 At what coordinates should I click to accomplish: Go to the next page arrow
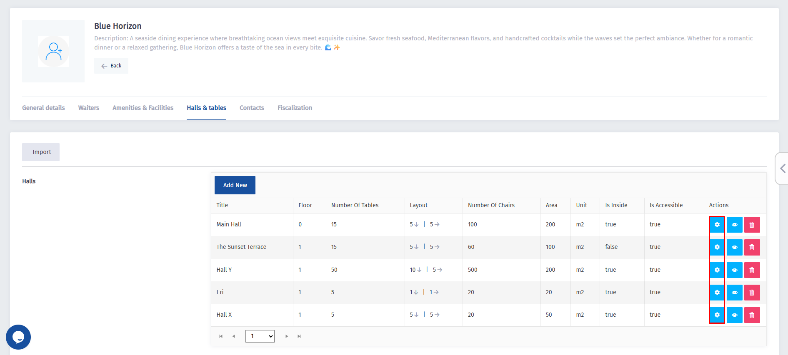pos(287,336)
